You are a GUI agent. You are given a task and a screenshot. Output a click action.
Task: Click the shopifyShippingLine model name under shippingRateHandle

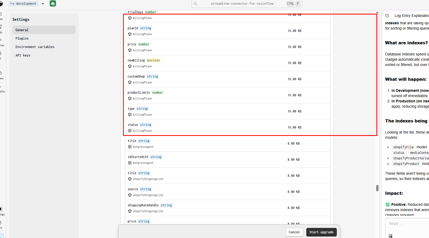pyautogui.click(x=148, y=211)
